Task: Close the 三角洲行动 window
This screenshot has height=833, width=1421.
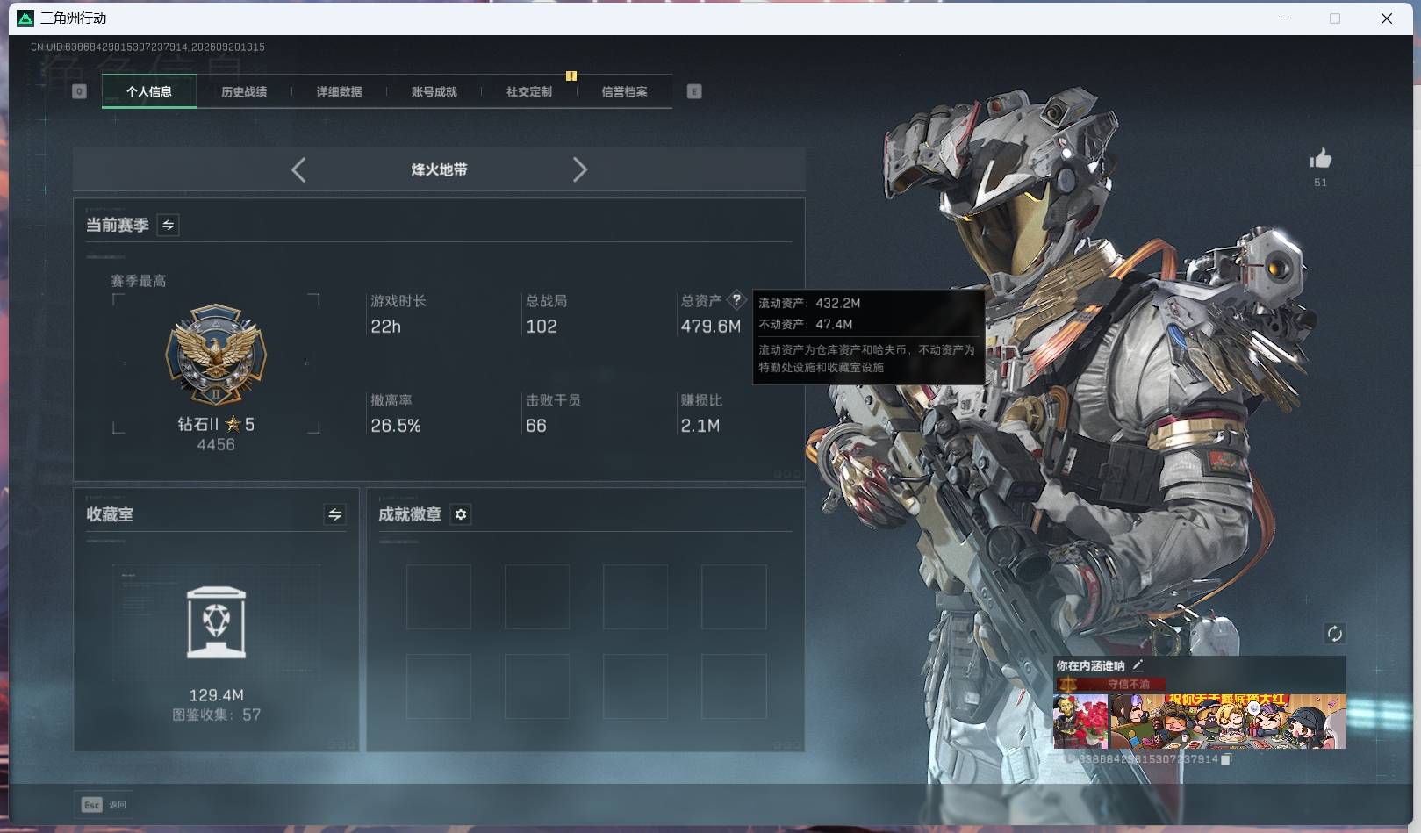Action: 1387,18
